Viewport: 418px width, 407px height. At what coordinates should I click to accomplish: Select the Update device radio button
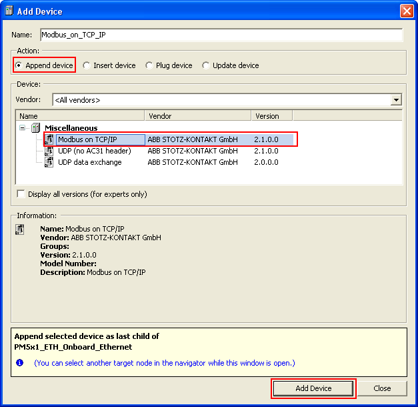coord(206,65)
